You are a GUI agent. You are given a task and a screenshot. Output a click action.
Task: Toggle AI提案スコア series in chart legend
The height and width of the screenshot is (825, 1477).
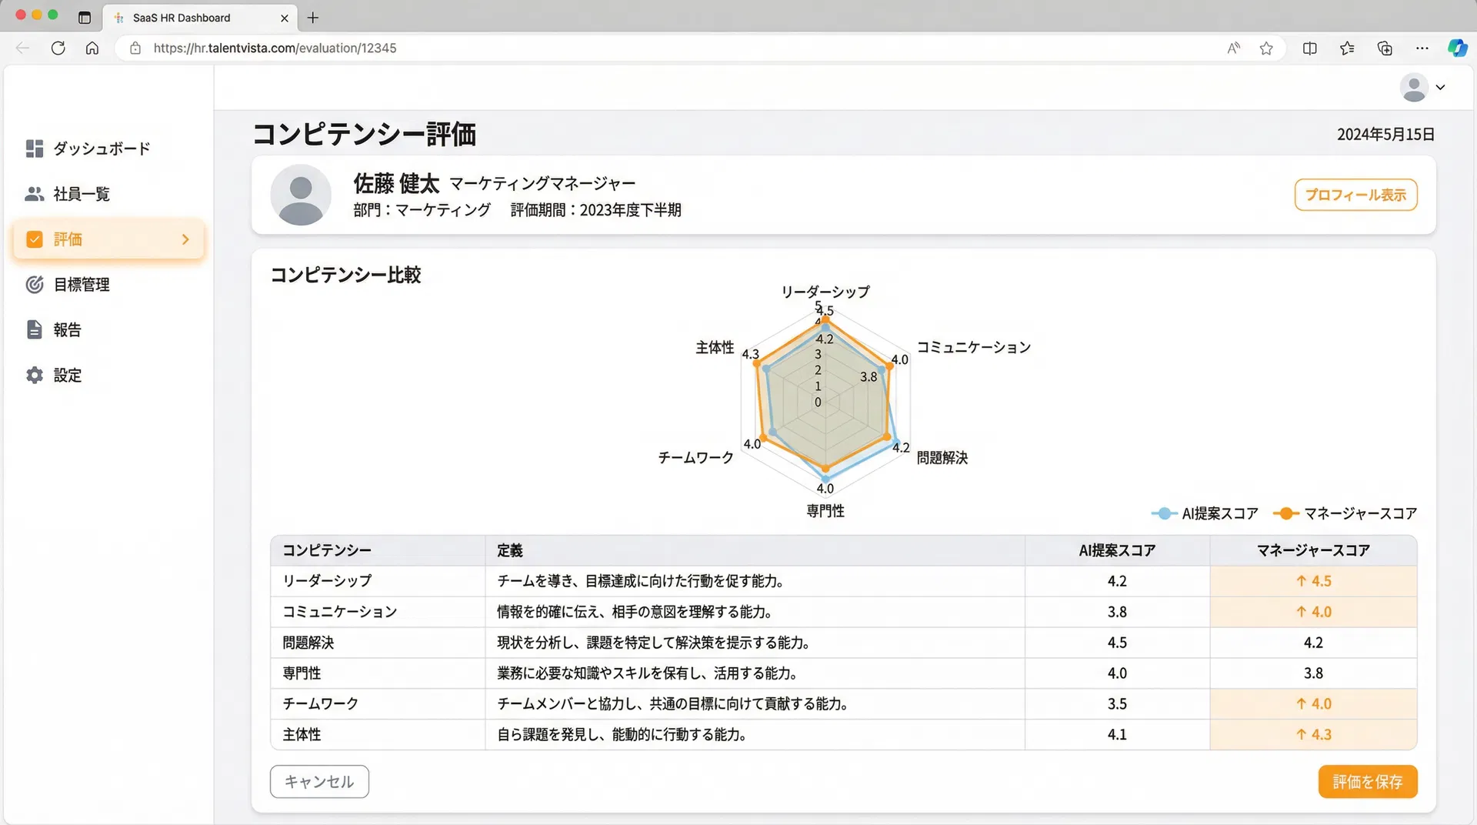[x=1205, y=513]
